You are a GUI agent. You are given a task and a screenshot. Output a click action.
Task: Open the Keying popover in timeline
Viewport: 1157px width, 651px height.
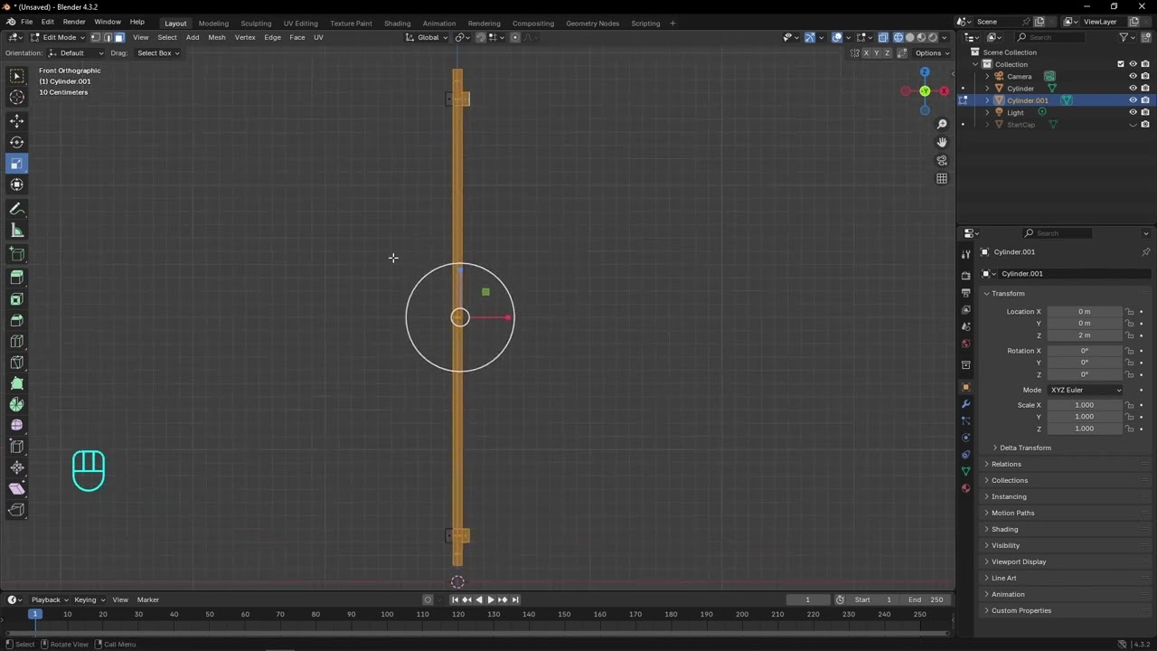click(x=89, y=599)
